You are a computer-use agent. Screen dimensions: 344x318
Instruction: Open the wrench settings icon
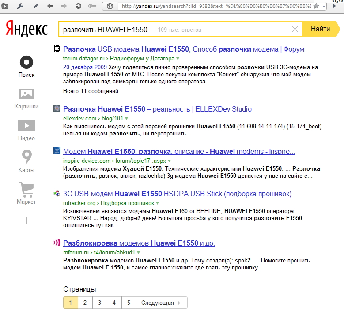(x=20, y=6)
